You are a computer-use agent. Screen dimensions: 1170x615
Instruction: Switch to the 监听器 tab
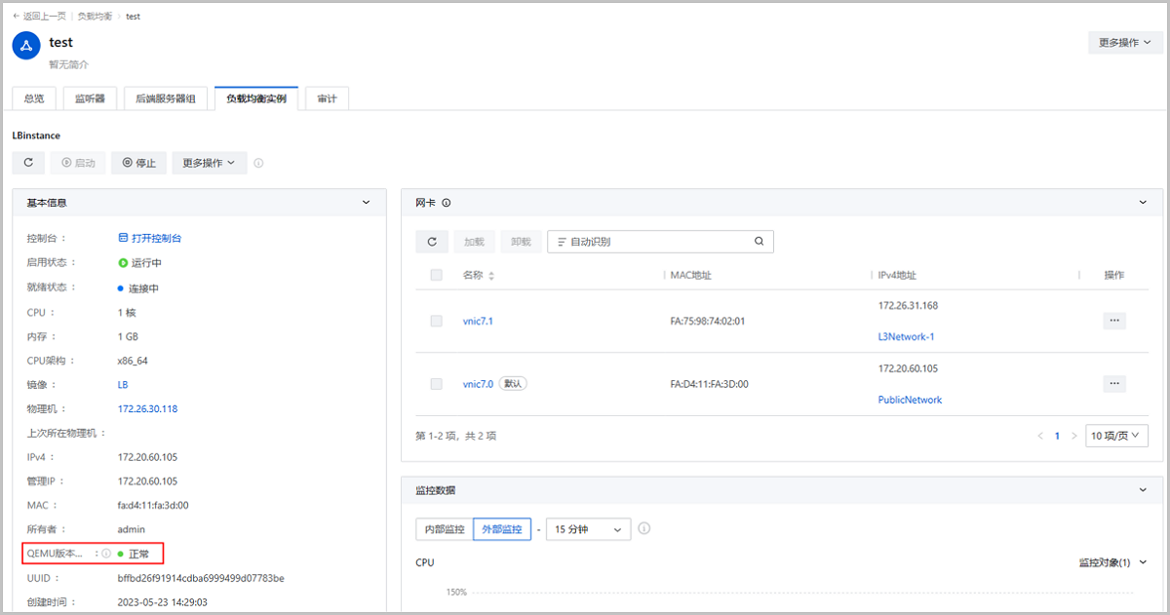coord(90,98)
